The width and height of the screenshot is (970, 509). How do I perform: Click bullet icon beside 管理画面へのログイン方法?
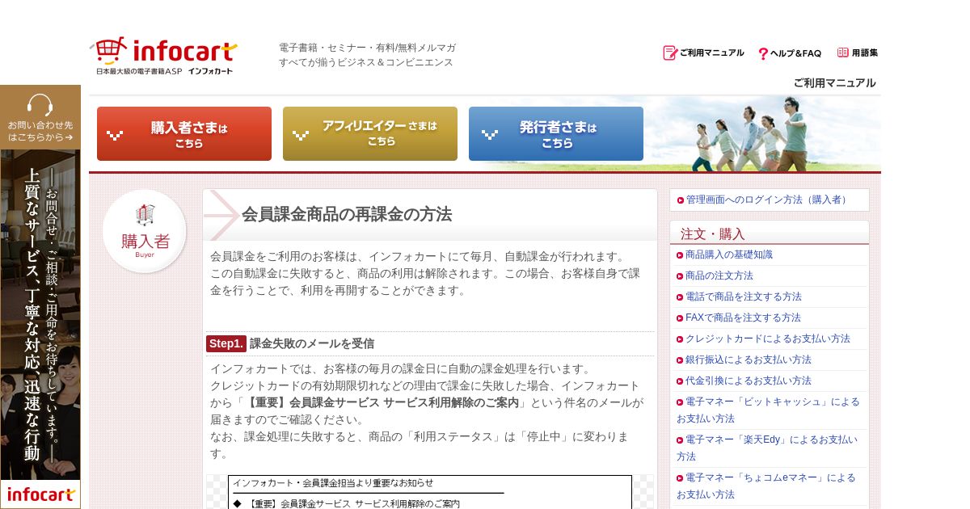pos(681,200)
